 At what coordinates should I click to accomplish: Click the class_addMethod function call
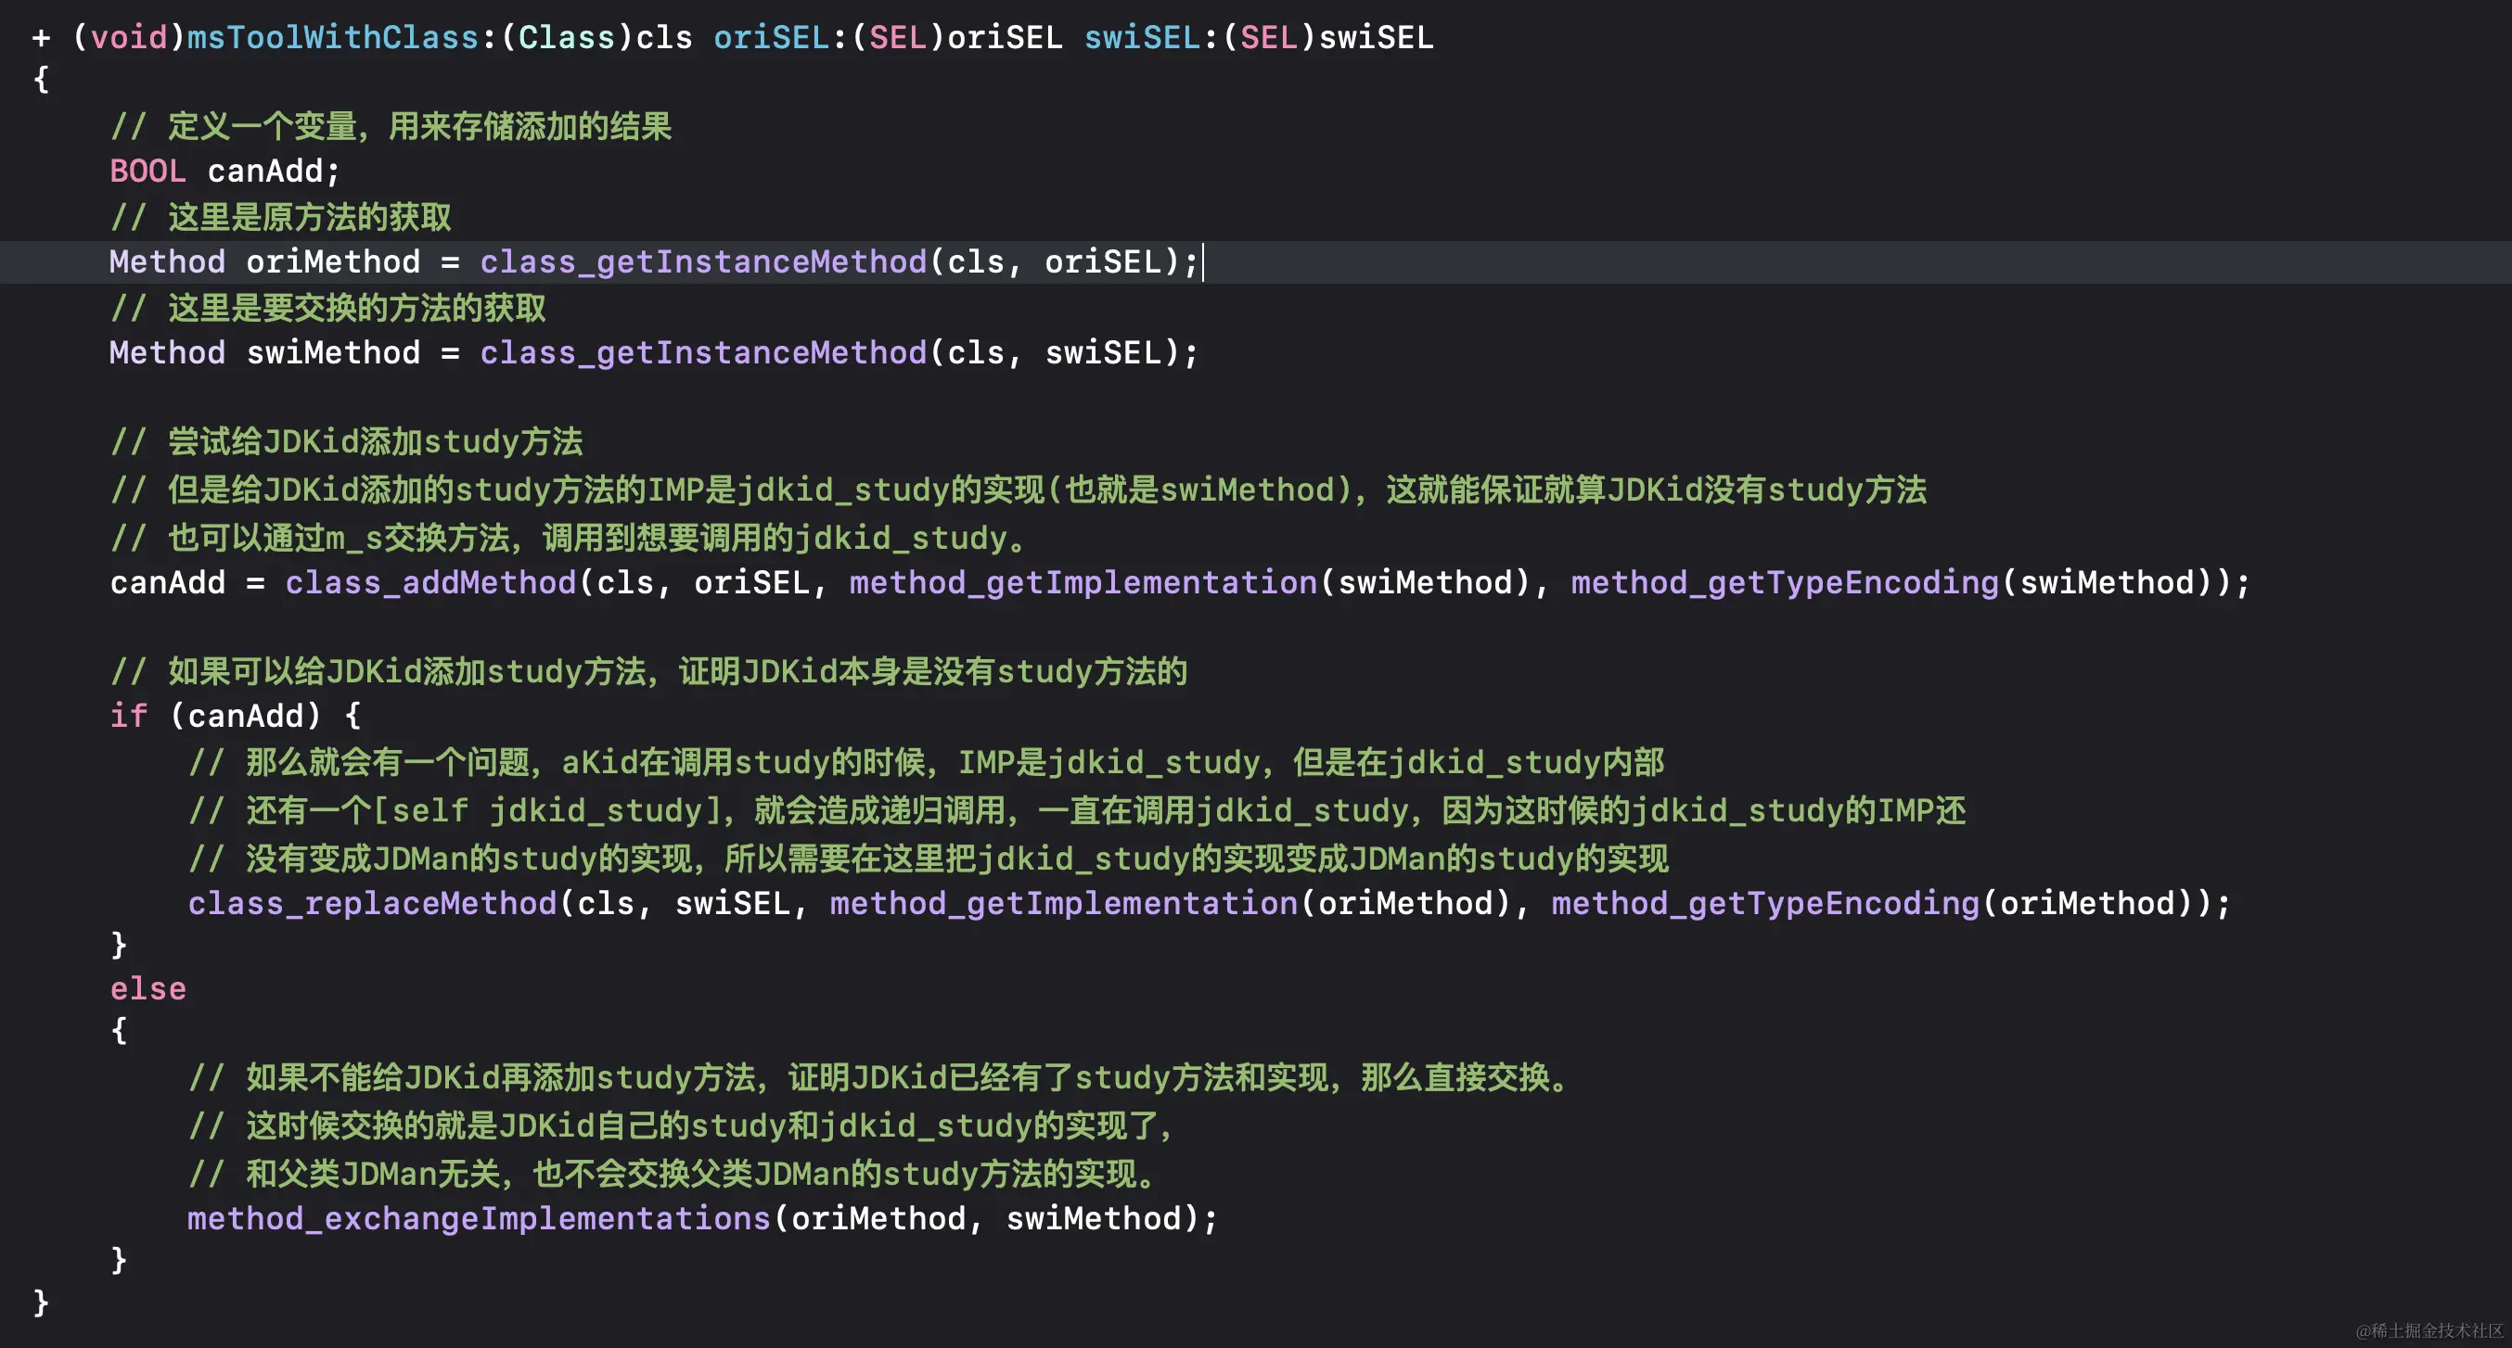tap(429, 582)
